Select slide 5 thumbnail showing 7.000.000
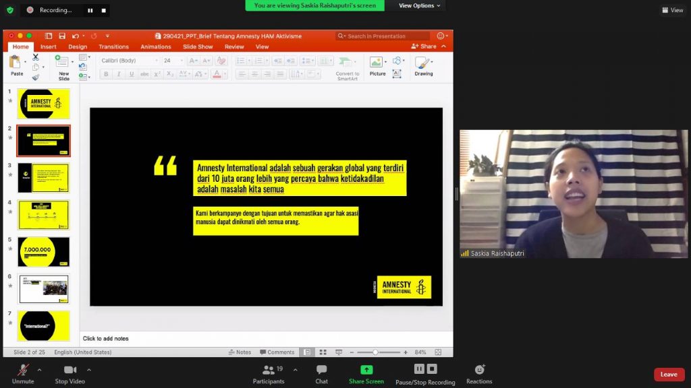Image resolution: width=691 pixels, height=388 pixels. point(44,251)
